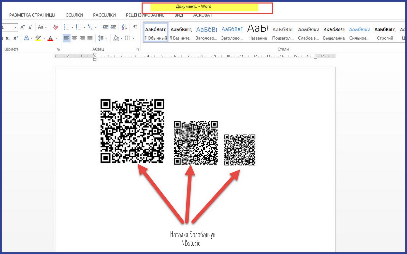This screenshot has height=254, width=407.
Task: Show or hide paragraph marks
Action: tap(135, 27)
